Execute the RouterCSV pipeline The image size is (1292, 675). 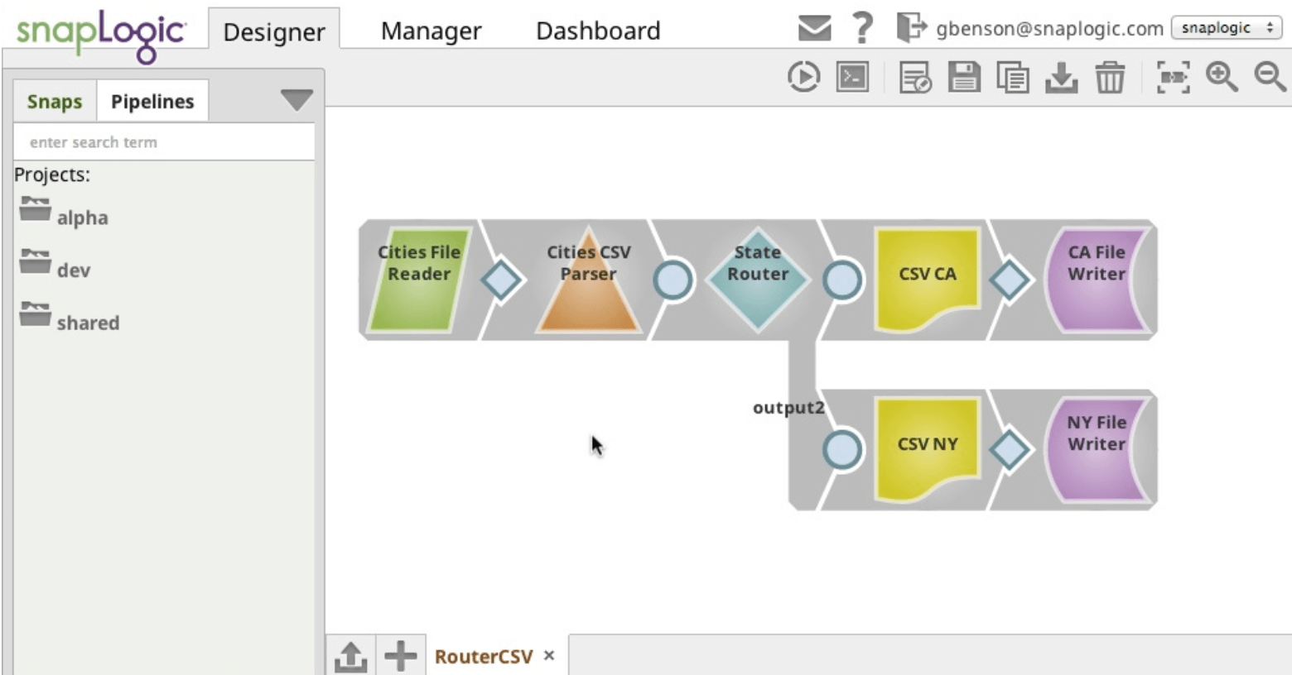802,77
